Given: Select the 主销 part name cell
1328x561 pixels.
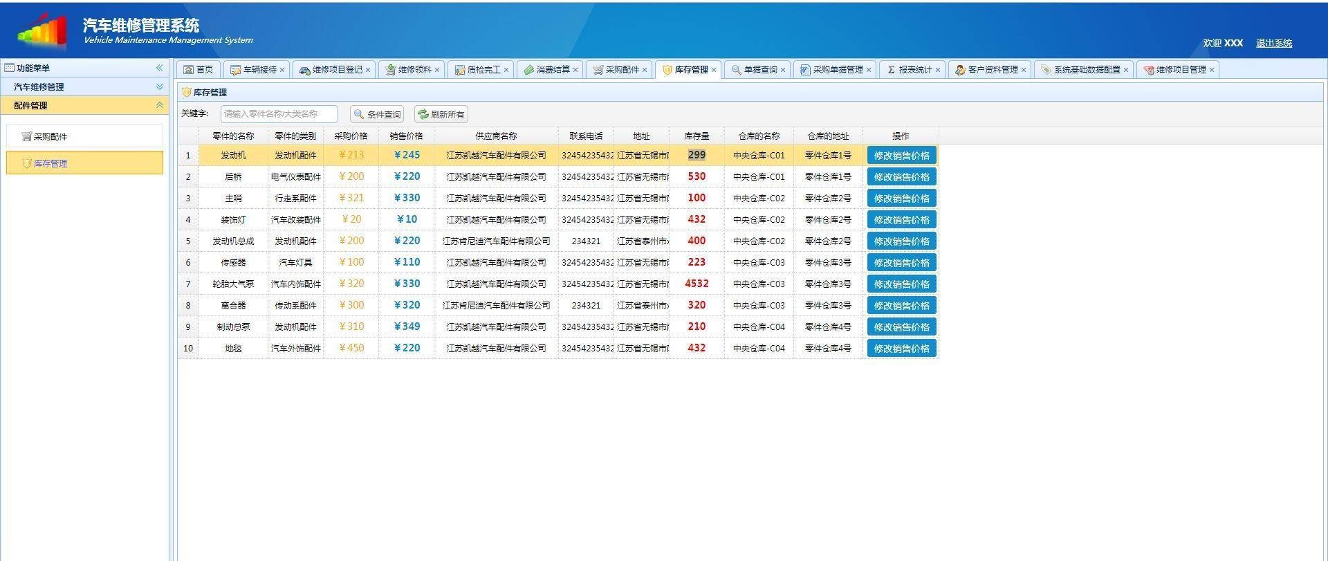Looking at the screenshot, I should [x=233, y=199].
